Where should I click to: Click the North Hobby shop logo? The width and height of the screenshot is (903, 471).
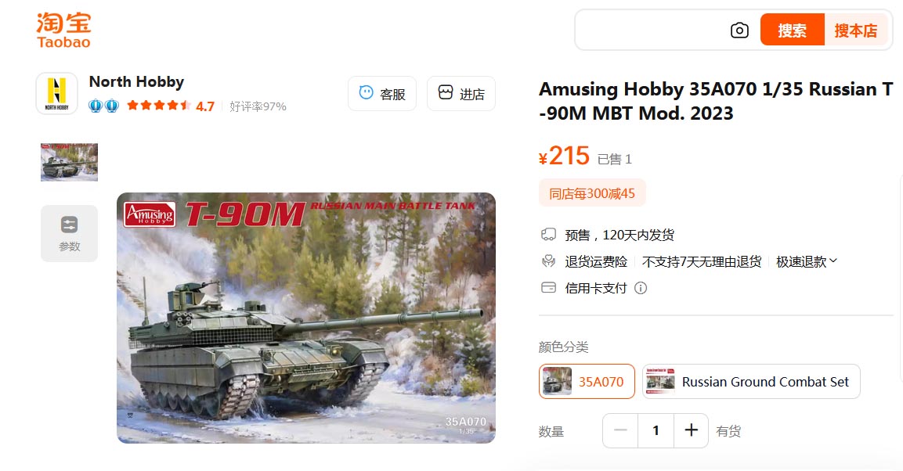click(56, 94)
